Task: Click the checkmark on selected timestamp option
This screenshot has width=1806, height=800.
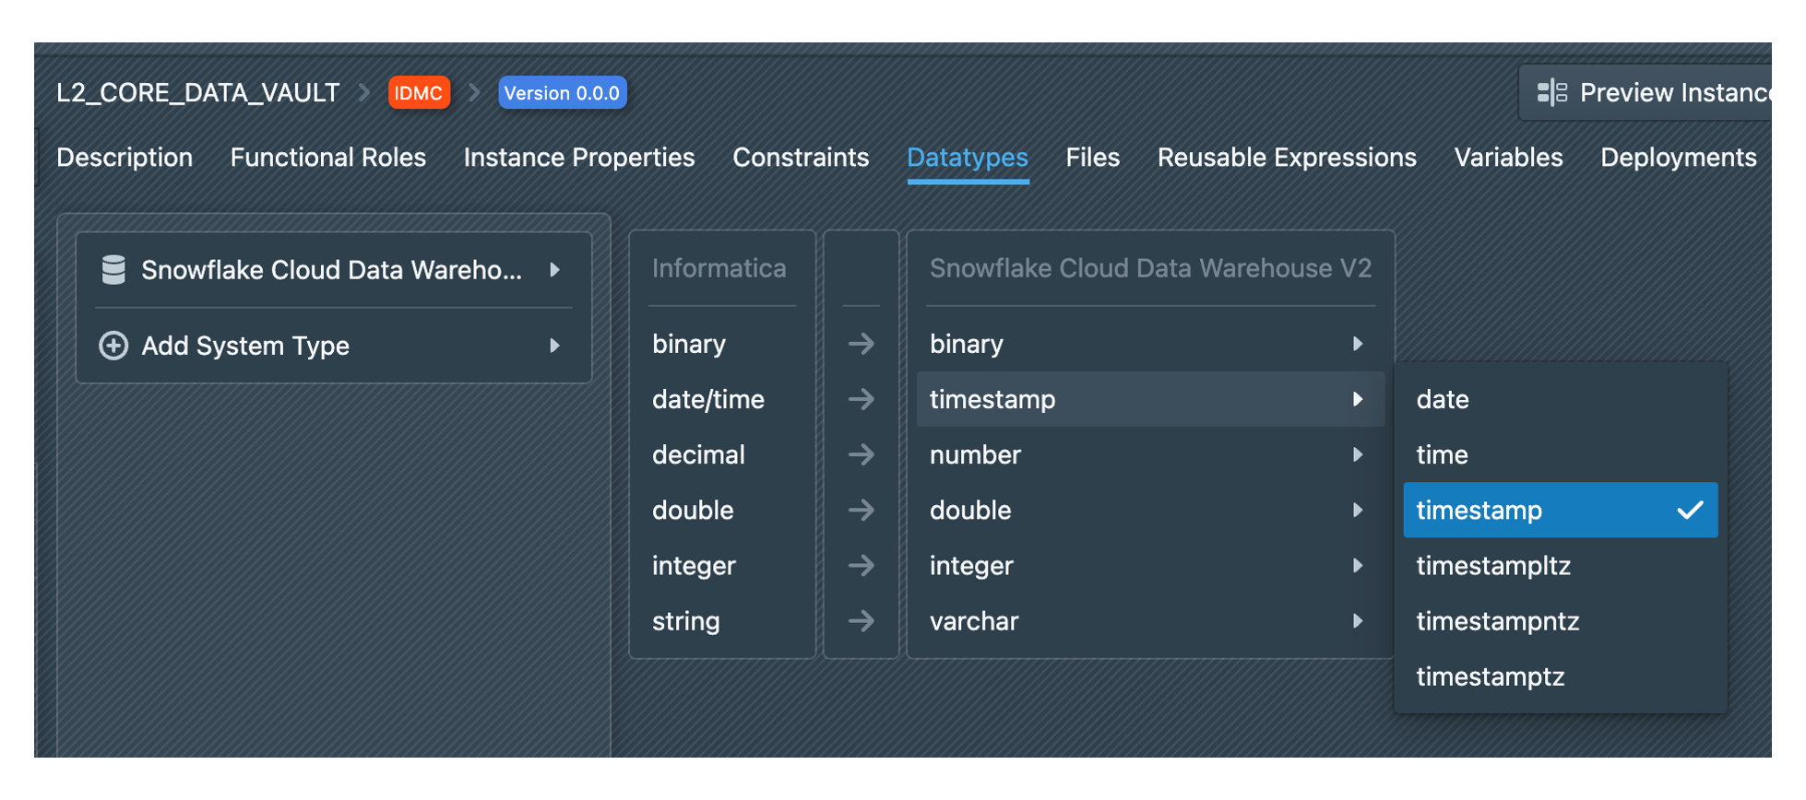Action: point(1689,510)
